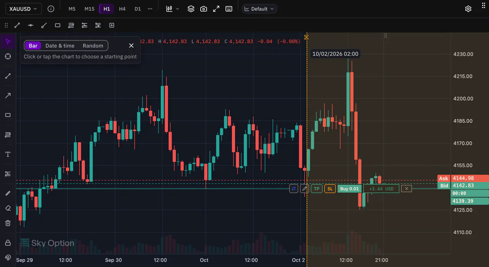Screen dimensions: 489x267
Task: Open the layers icon in top toolbar
Action: tap(191, 9)
